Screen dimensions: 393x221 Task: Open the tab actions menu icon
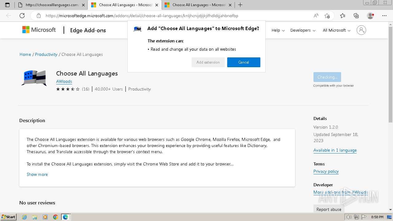[x=7, y=5]
